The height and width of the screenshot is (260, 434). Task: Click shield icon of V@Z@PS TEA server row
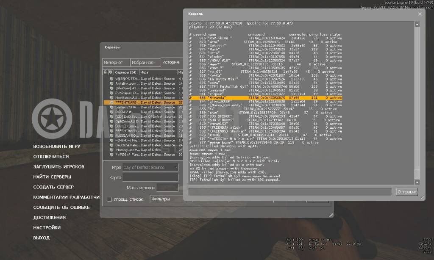coord(111,79)
